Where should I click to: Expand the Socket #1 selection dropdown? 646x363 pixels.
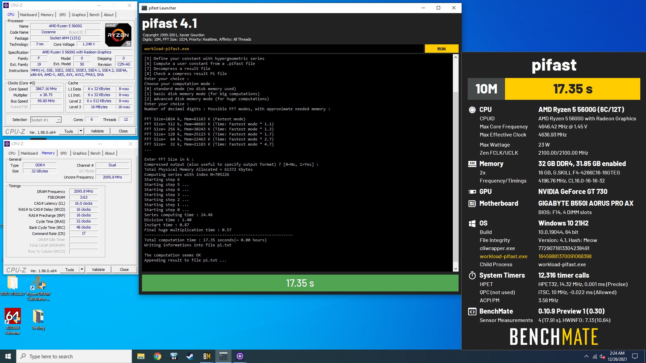click(x=59, y=120)
